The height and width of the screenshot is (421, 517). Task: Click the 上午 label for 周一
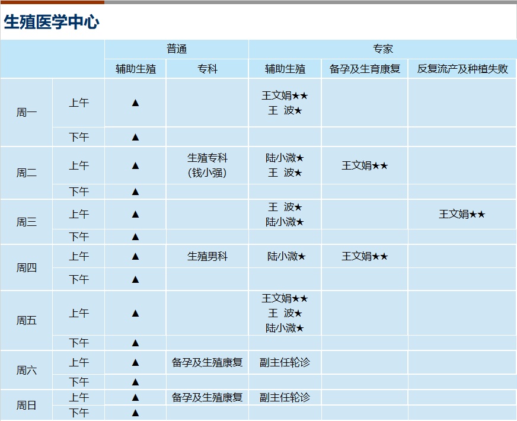(x=79, y=103)
